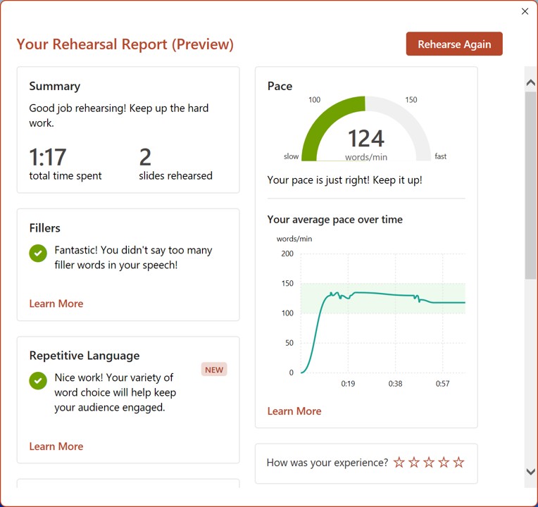Click the slides rehearsed count
The width and height of the screenshot is (538, 507).
[146, 157]
